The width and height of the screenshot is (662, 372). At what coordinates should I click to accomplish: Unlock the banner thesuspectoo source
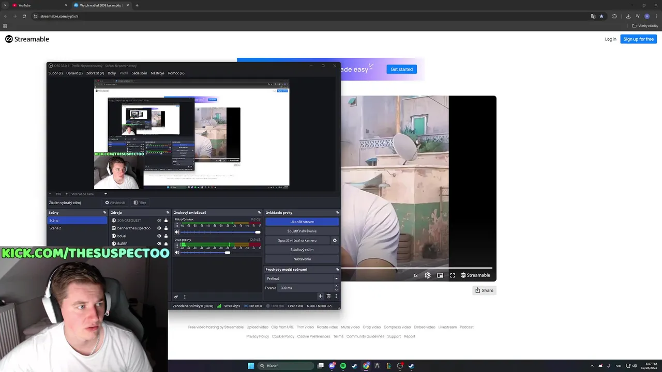(166, 228)
